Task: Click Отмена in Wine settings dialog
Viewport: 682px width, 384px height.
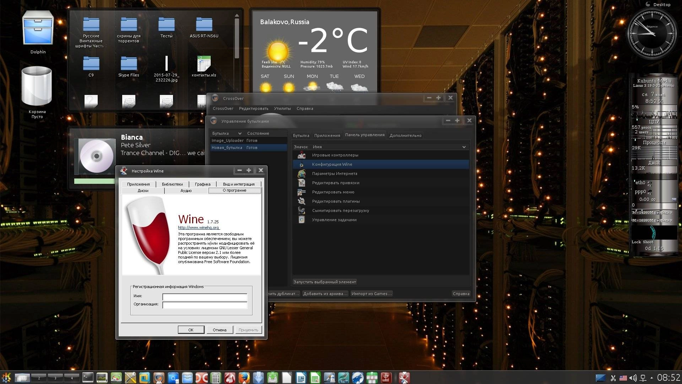Action: [220, 330]
